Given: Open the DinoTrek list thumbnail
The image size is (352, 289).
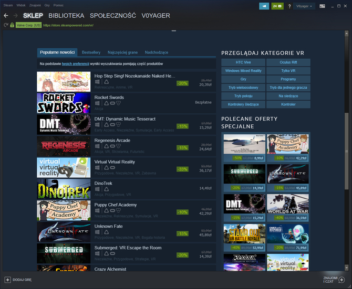Looking at the screenshot, I should coord(64,189).
